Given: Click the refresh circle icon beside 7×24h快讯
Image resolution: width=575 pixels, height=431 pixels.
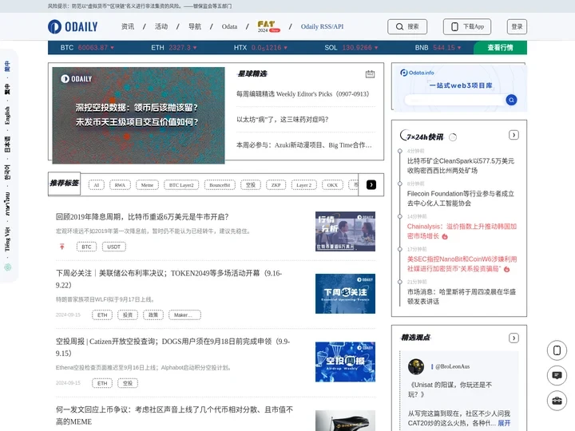Looking at the screenshot, I should 453,137.
